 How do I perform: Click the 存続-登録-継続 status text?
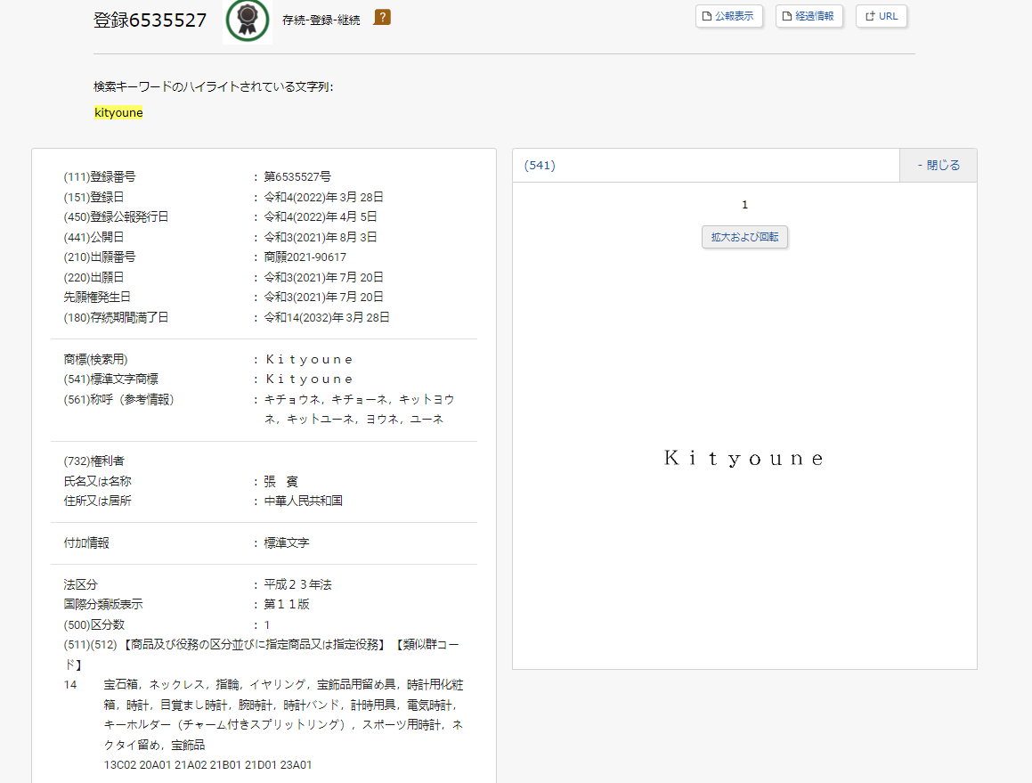pos(321,20)
